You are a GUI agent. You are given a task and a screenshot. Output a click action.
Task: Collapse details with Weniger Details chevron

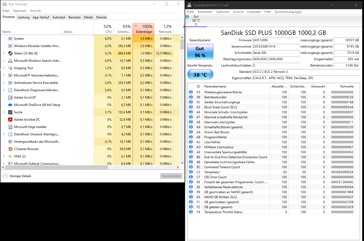(x=5, y=176)
